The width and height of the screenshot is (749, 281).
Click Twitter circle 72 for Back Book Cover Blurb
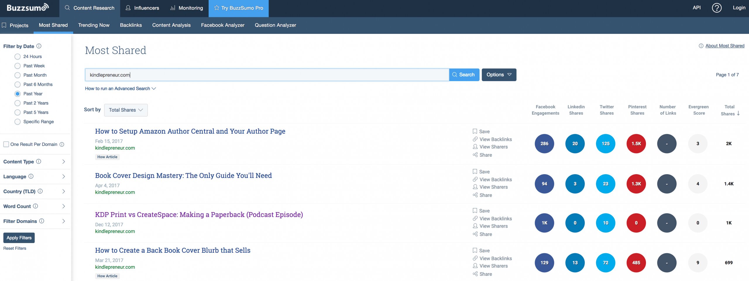[x=606, y=263]
